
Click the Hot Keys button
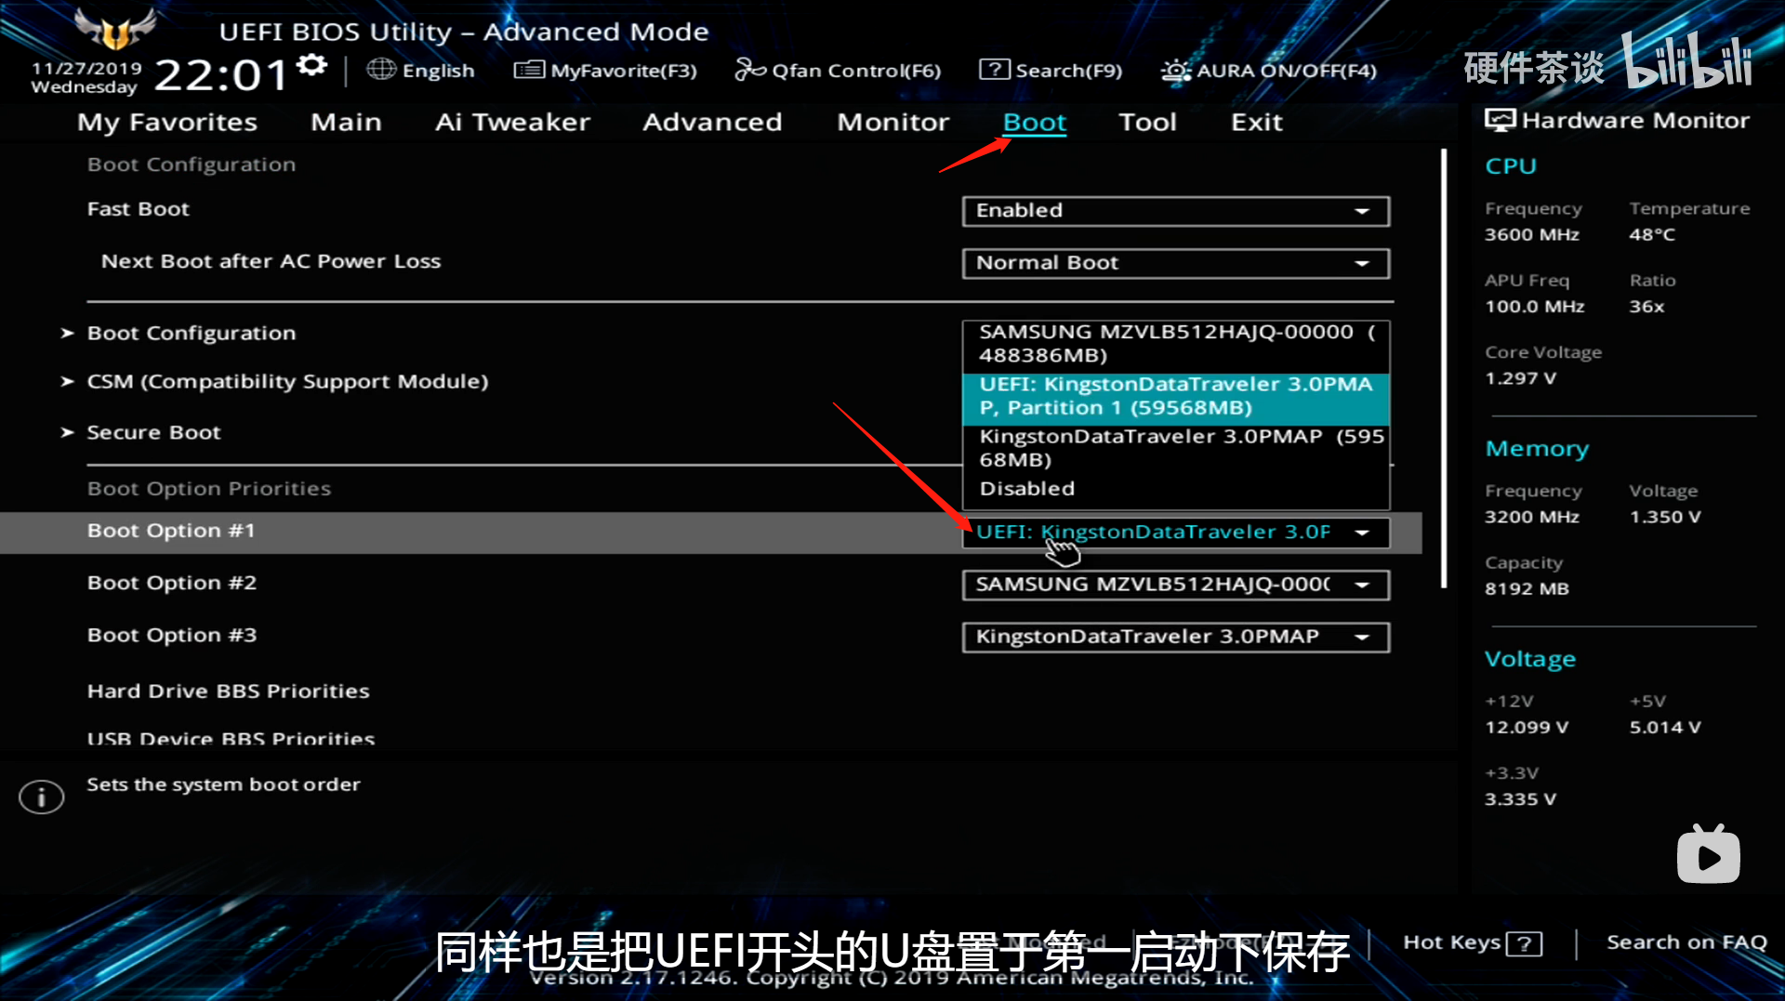click(x=1473, y=942)
